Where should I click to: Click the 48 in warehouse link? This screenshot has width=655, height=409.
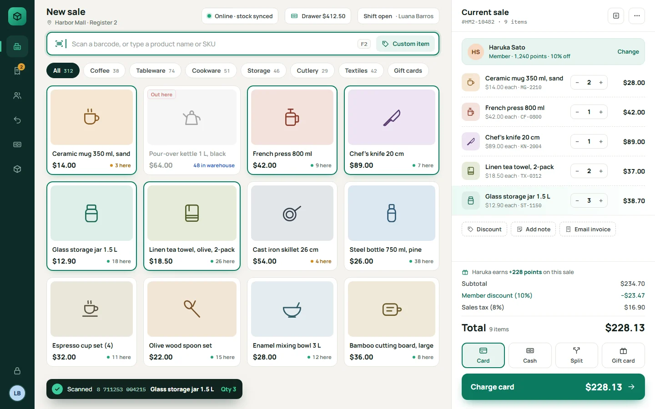pos(214,165)
